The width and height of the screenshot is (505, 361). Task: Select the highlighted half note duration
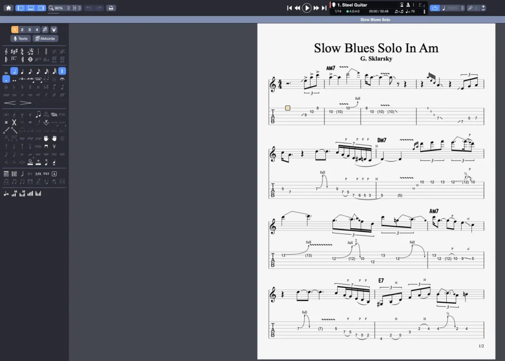(14, 71)
